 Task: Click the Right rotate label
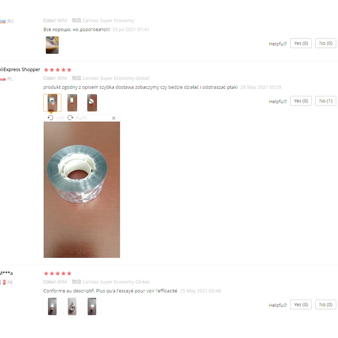[x=81, y=118]
